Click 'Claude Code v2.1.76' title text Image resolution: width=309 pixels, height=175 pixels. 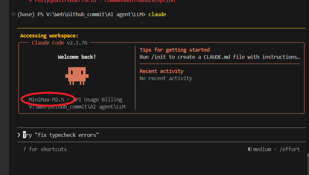click(60, 43)
